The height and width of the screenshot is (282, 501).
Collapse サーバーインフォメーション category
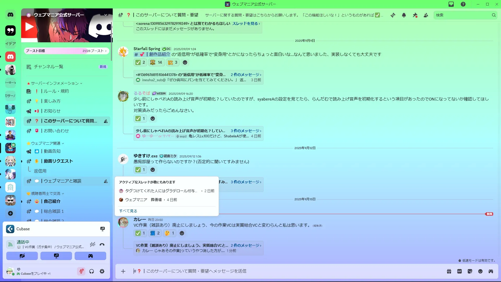click(55, 83)
